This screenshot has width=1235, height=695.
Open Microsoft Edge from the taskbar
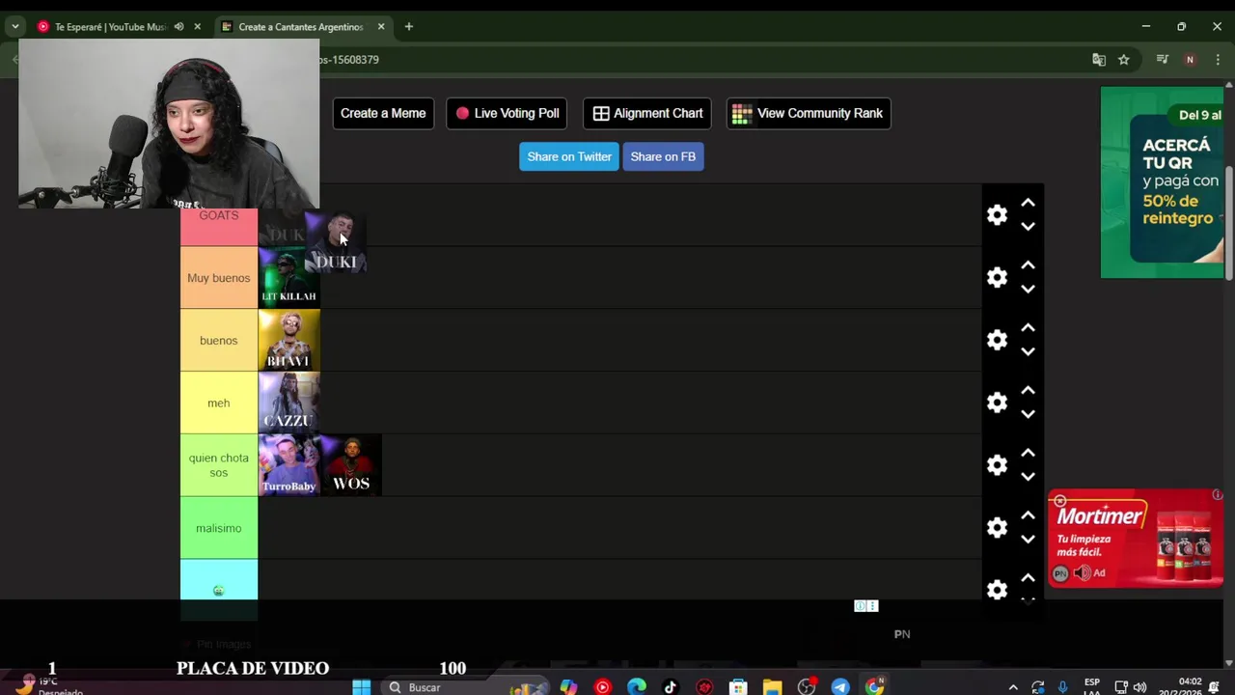point(637,687)
